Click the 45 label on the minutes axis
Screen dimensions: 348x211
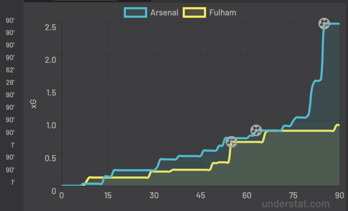pyautogui.click(x=201, y=195)
